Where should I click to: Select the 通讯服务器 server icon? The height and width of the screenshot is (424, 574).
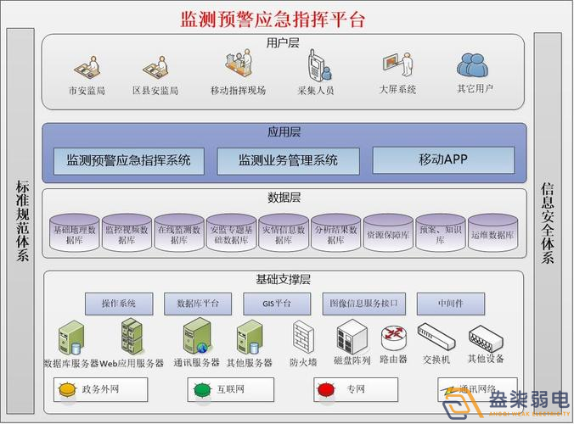click(x=196, y=336)
